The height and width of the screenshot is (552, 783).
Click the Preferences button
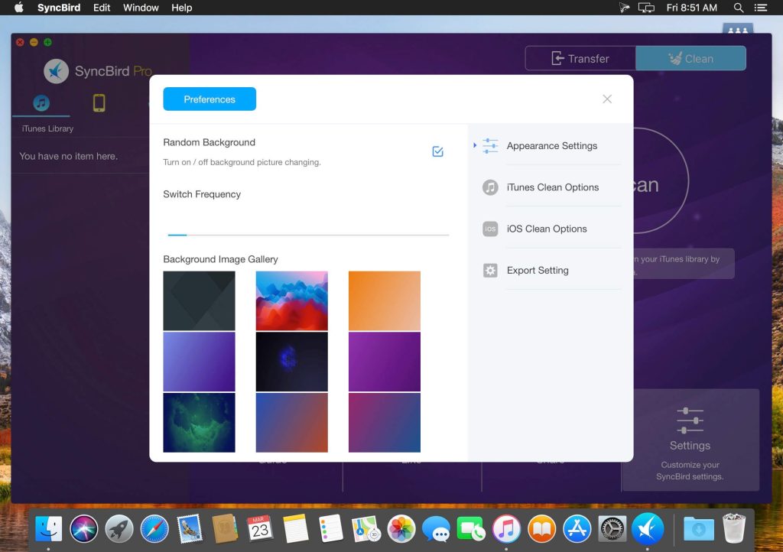pos(210,99)
